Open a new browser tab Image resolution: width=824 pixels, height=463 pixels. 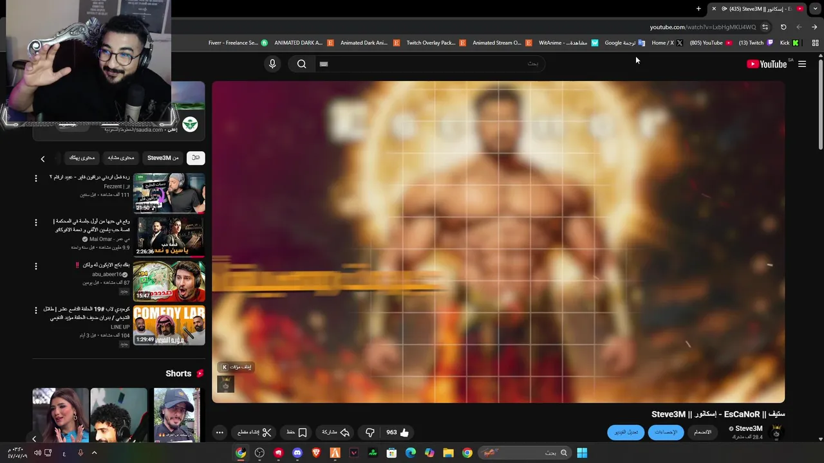click(698, 8)
